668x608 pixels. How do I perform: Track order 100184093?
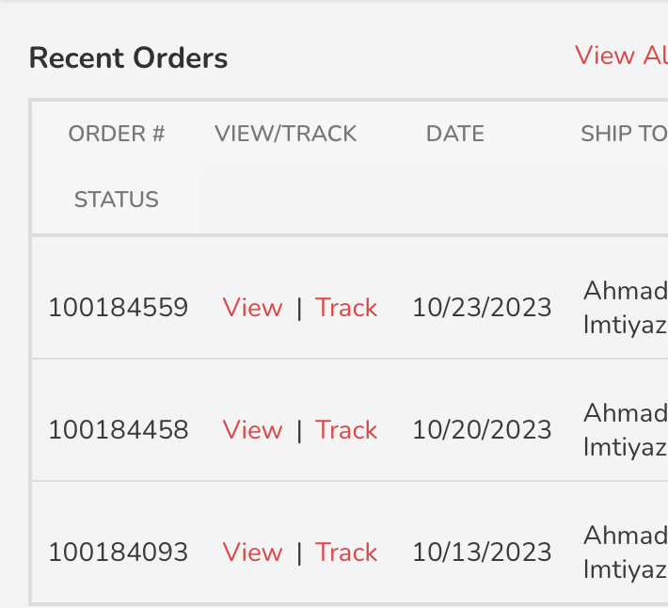(x=346, y=552)
